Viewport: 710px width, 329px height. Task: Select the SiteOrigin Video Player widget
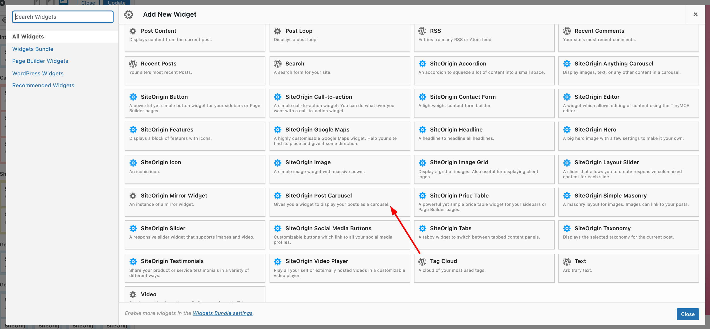[x=340, y=268]
